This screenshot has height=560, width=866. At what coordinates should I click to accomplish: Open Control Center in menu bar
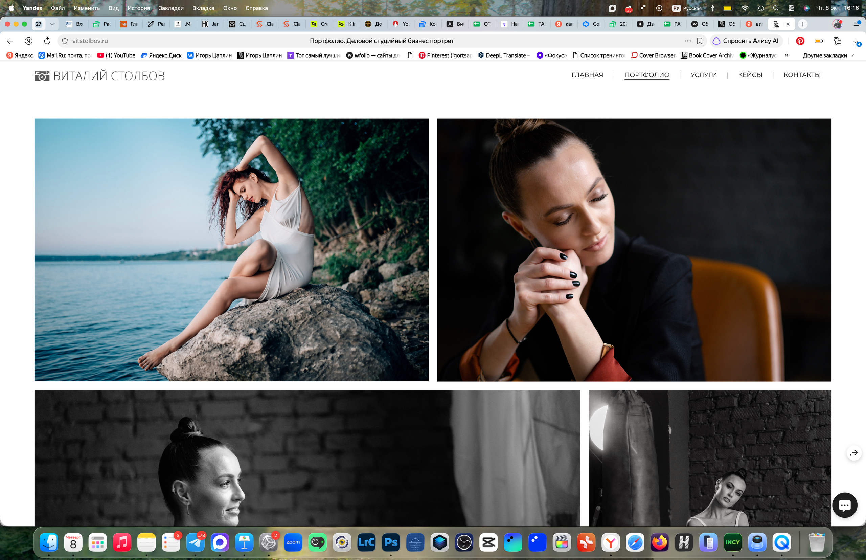click(791, 8)
